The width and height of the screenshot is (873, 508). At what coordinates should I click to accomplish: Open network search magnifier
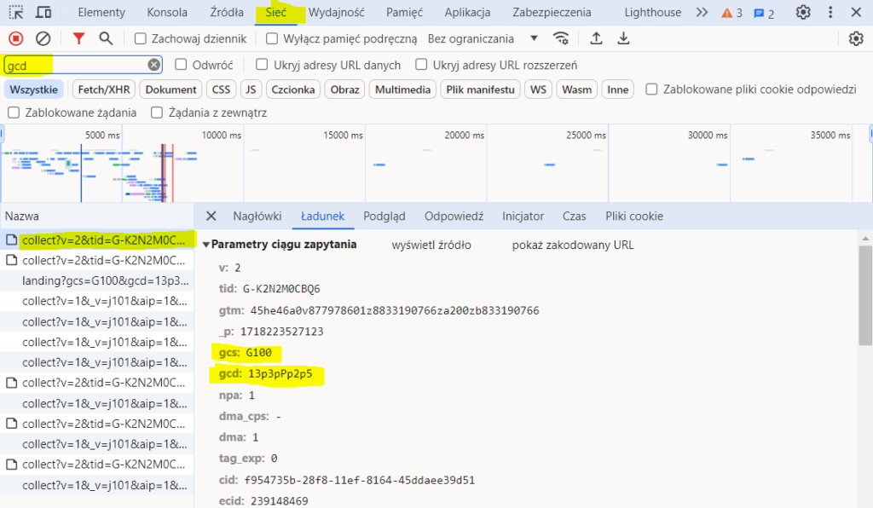(106, 38)
